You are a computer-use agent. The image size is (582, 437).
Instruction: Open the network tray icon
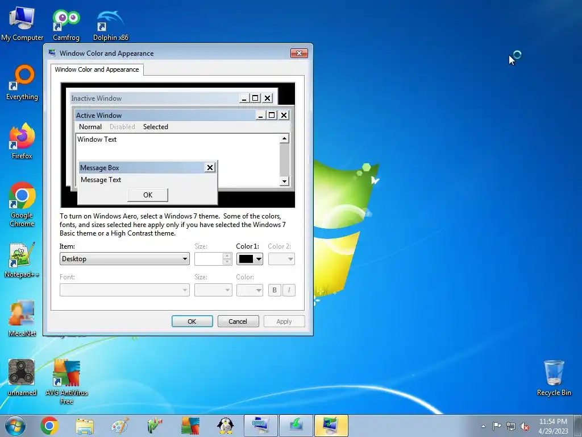click(x=511, y=426)
